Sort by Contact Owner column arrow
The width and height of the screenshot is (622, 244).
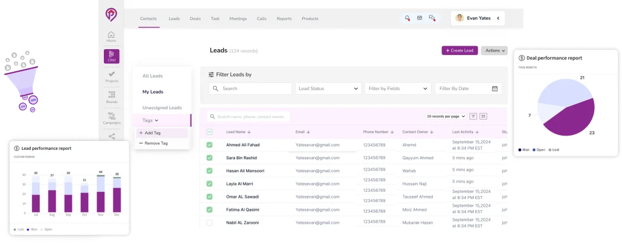click(x=431, y=132)
